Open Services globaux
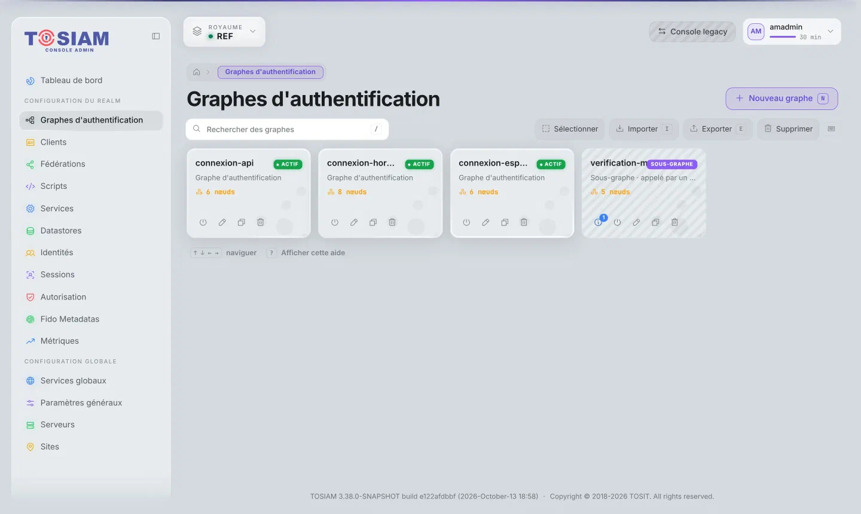Screen dimensions: 861x514 tap(91, 381)
